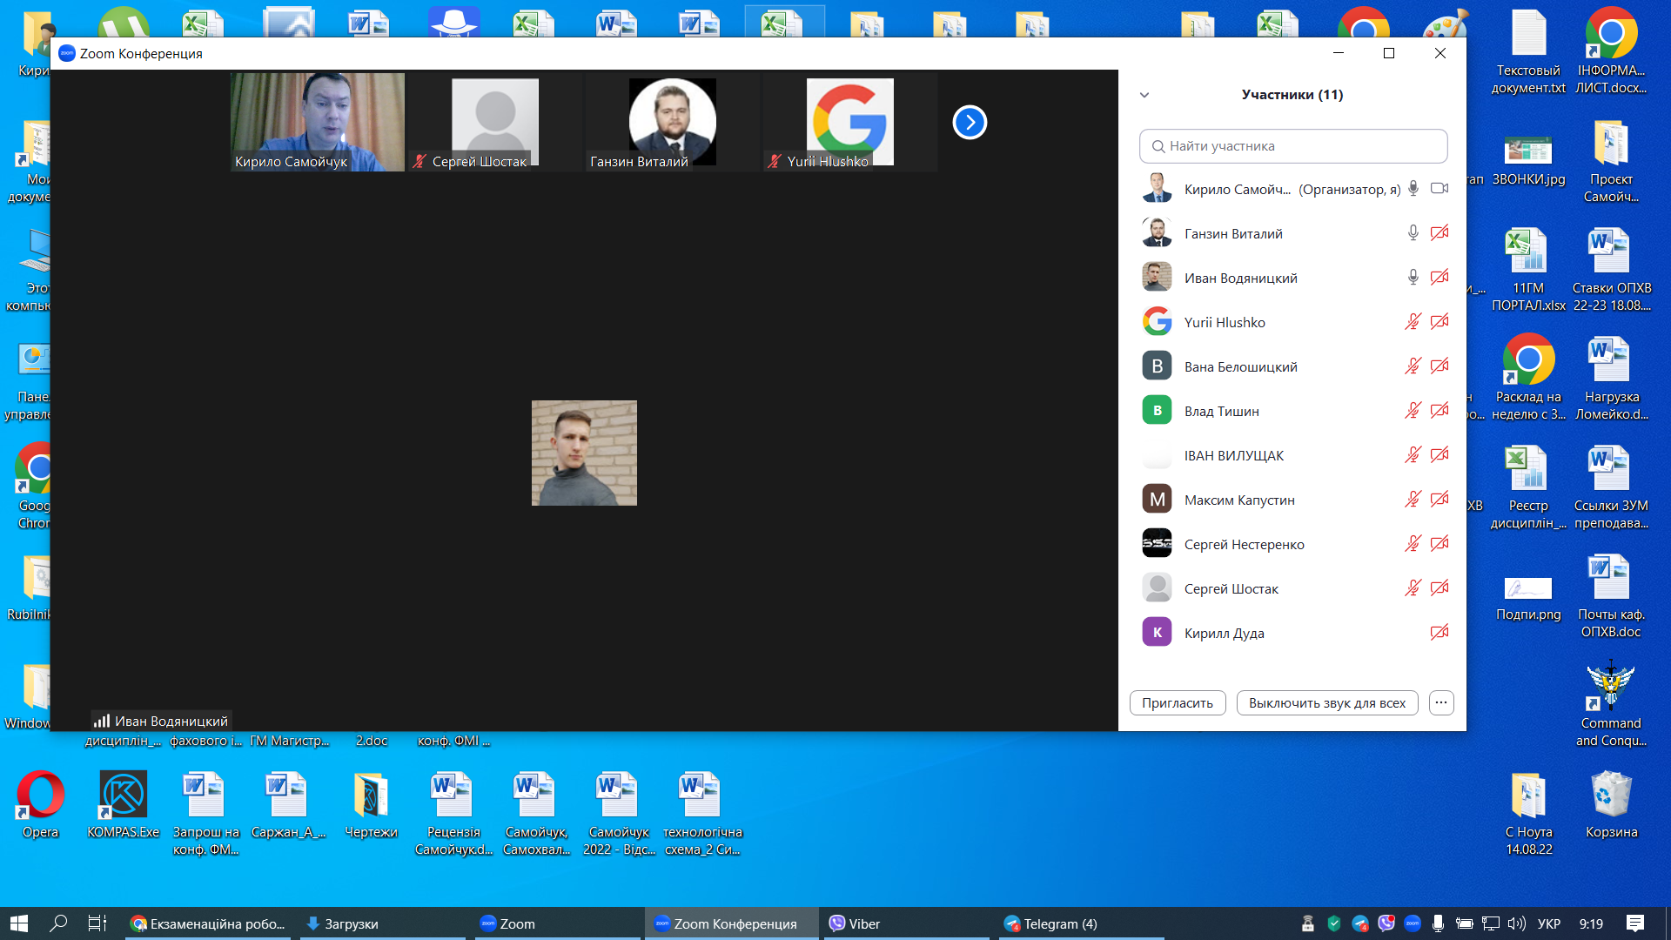Select Кирило Самойчук video thumbnail

[x=318, y=122]
